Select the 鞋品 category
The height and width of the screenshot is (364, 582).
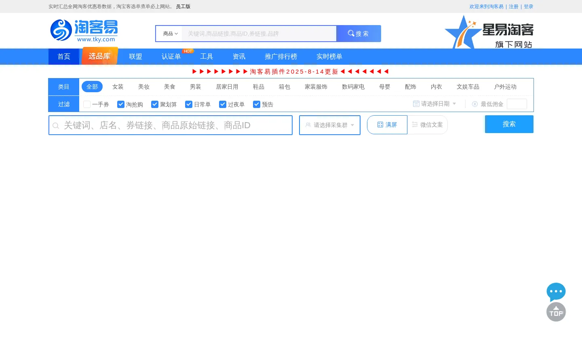pyautogui.click(x=259, y=87)
